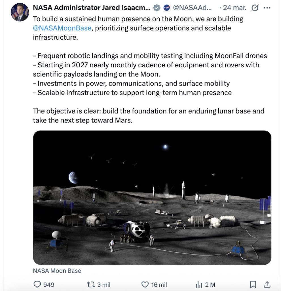Open the post via the 24 mar. date
Image resolution: width=281 pixels, height=291 pixels.
(x=235, y=8)
